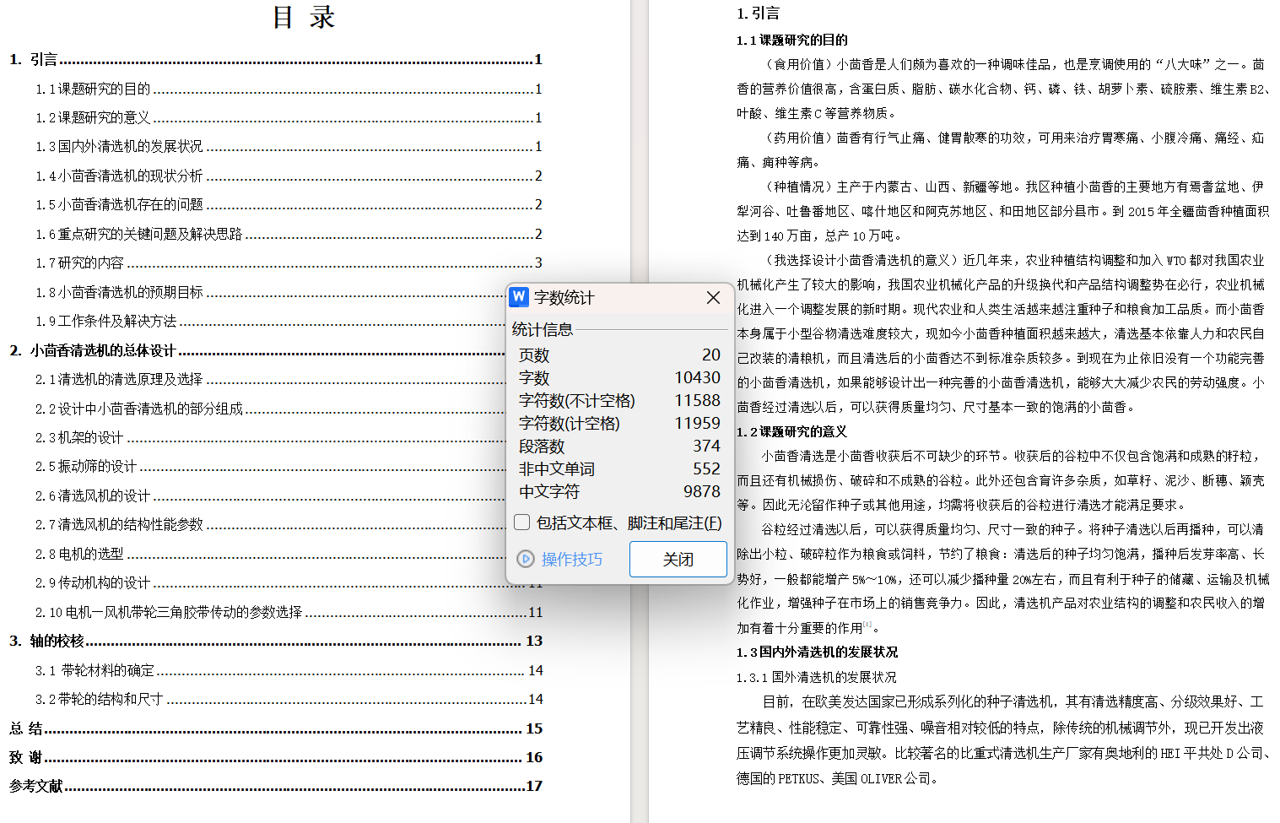Jump to TOC entry 1. 引言

pos(44,60)
